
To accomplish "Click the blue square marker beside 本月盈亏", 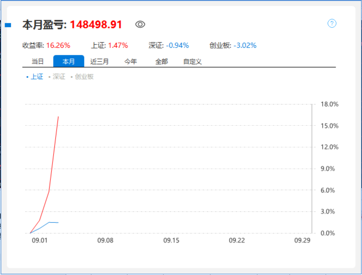I will pyautogui.click(x=8, y=25).
